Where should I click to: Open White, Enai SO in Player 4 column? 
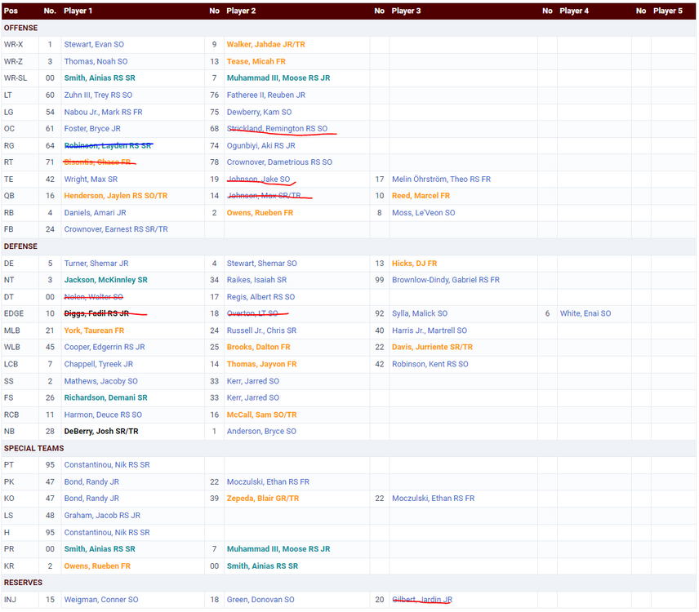click(x=585, y=313)
